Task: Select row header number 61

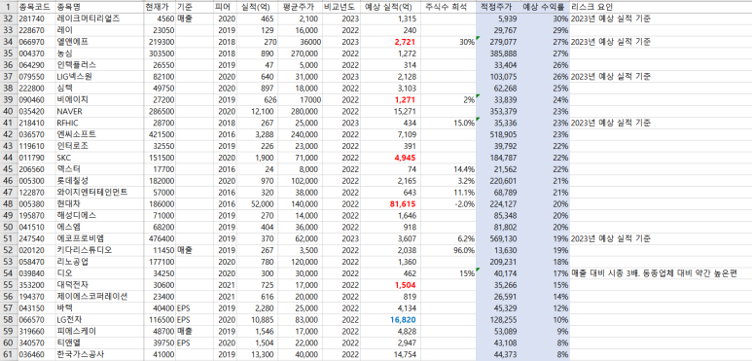Action: click(9, 354)
